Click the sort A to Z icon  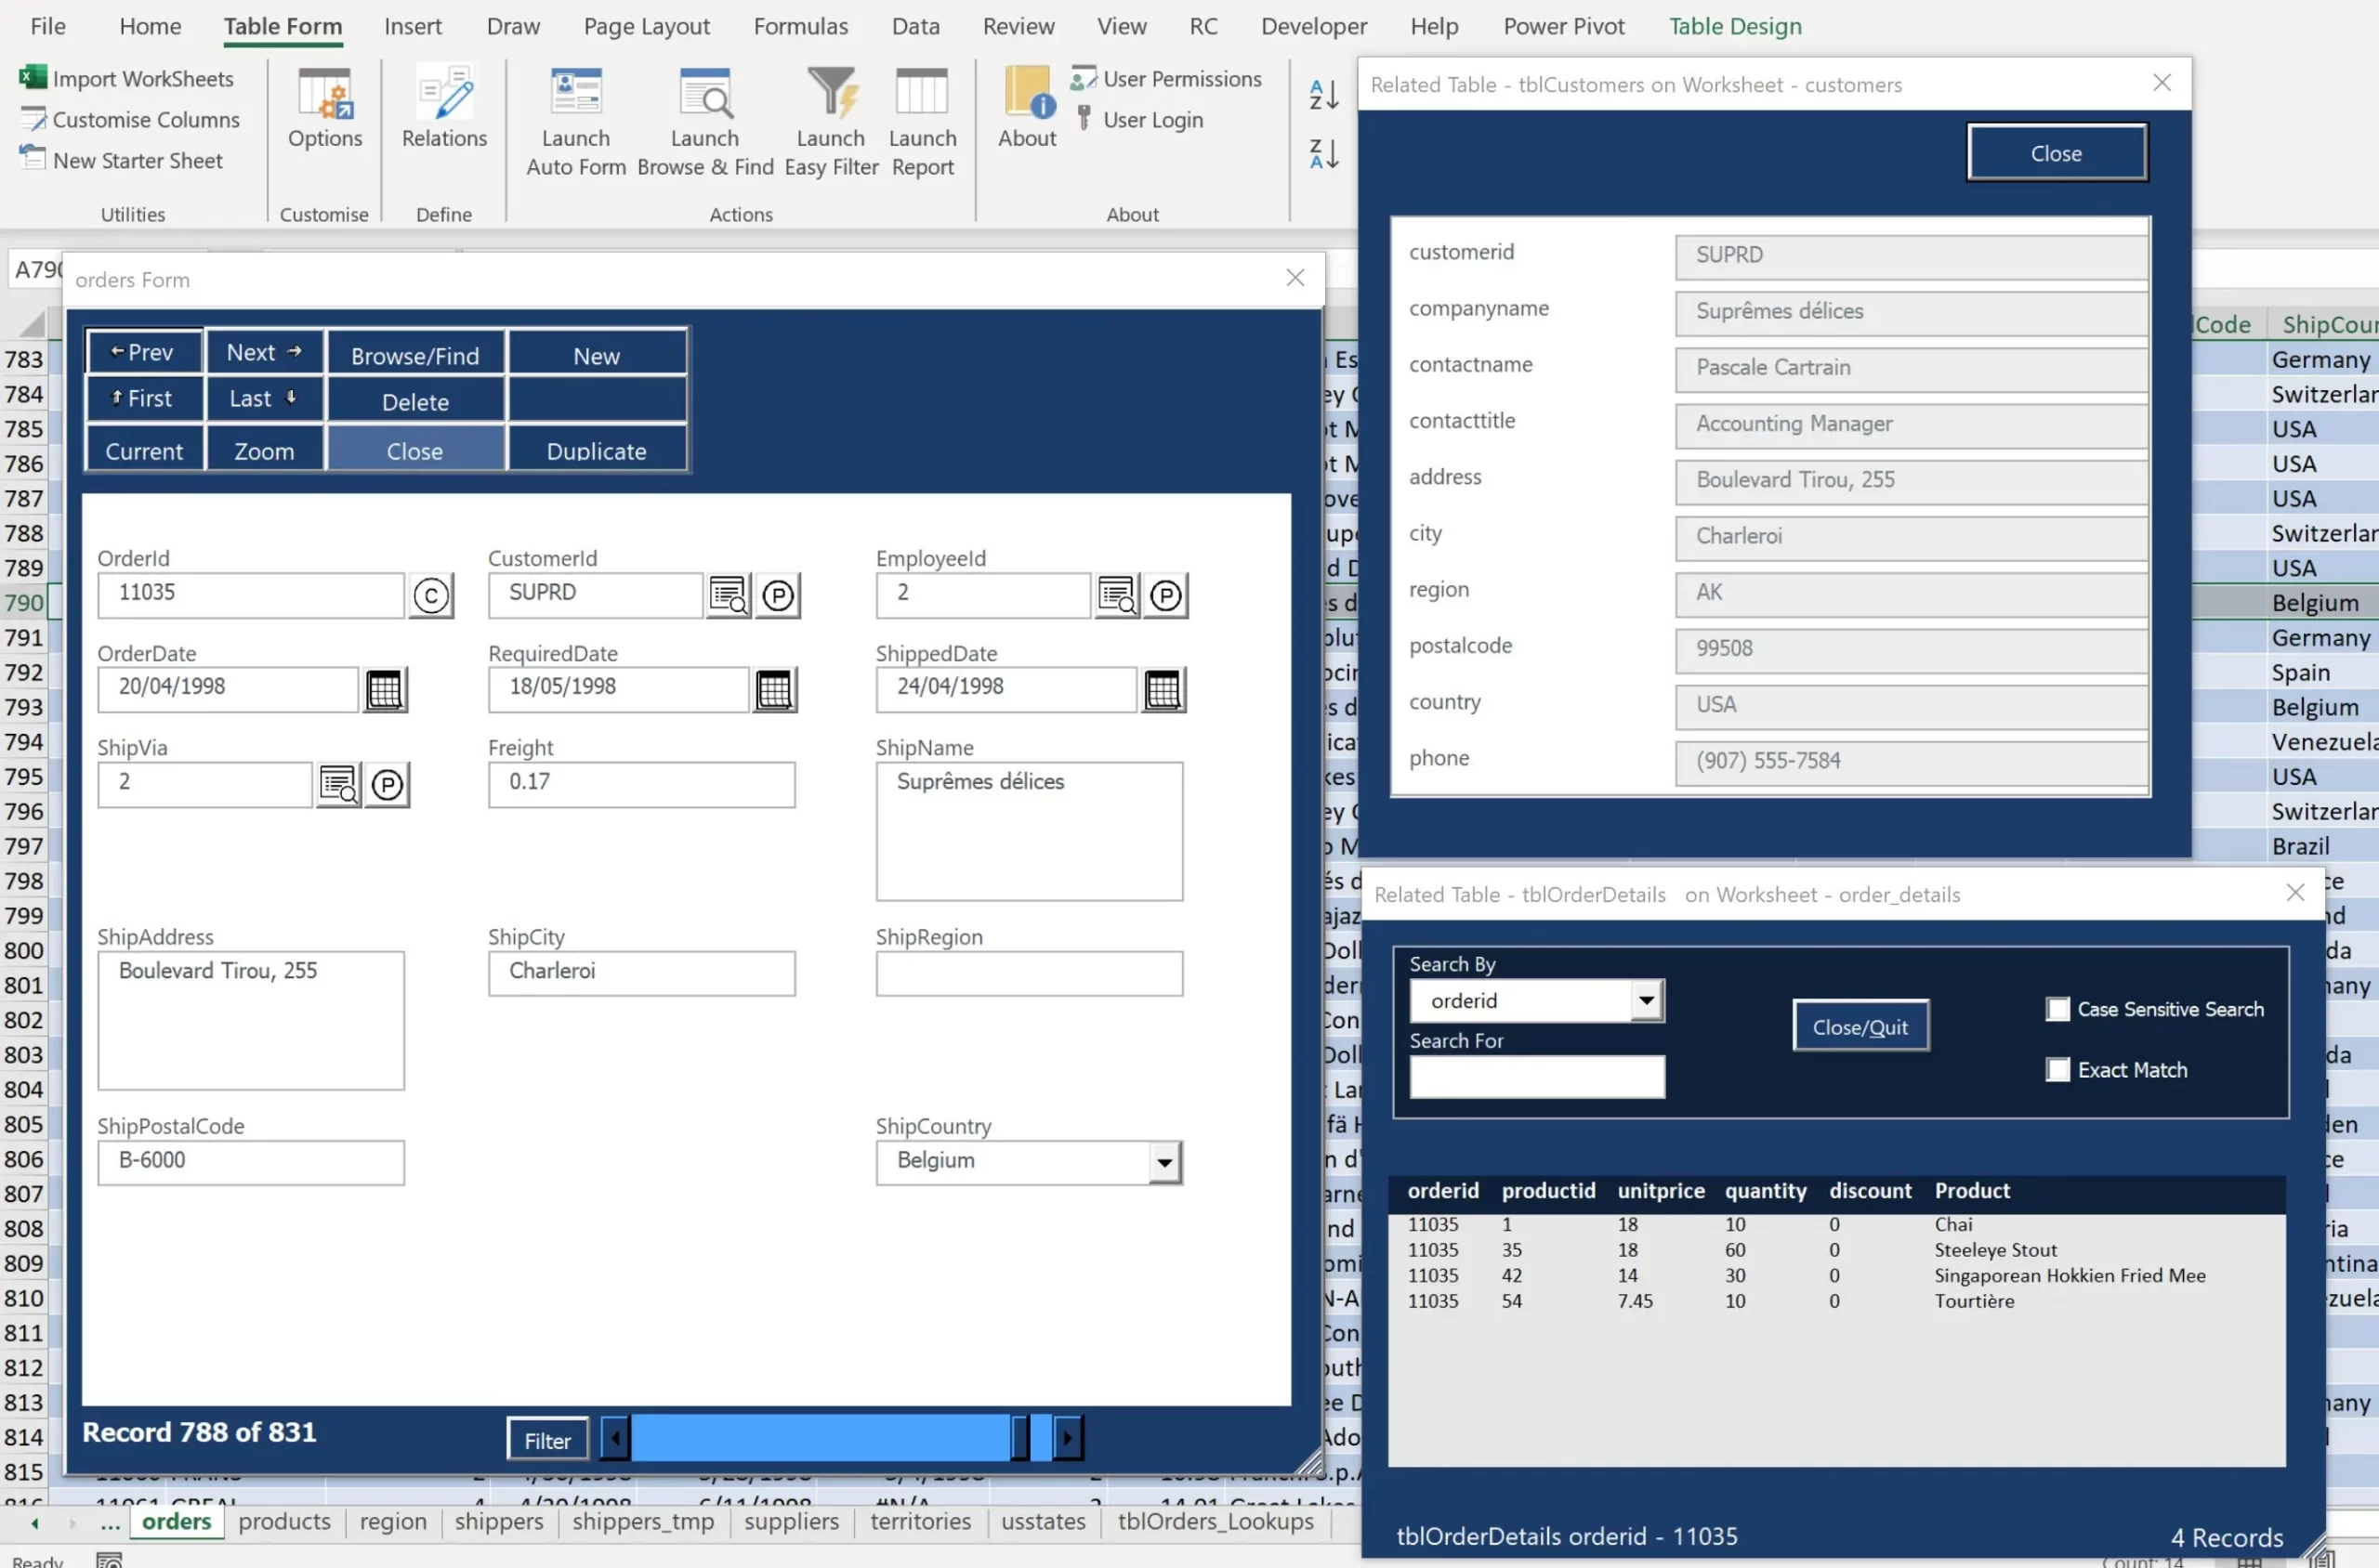[x=1323, y=95]
